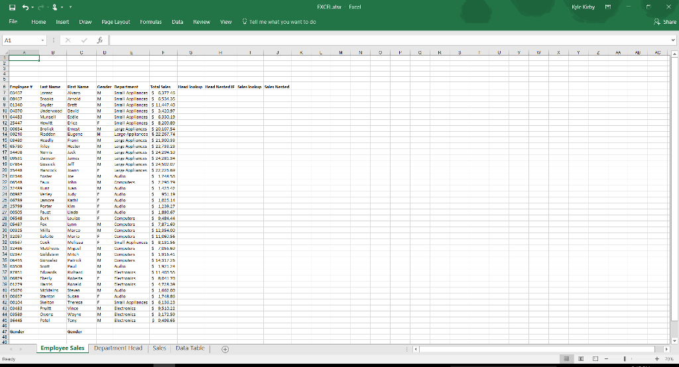679x367 pixels.
Task: Switch to Page Break Preview icon
Action: pos(596,359)
